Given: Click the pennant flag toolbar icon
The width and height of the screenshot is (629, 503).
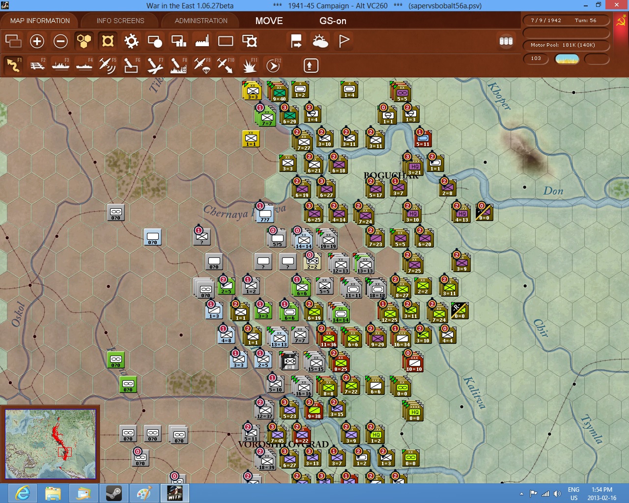Looking at the screenshot, I should [344, 41].
